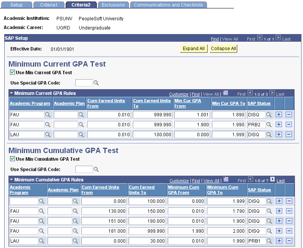Switch to the Criteria1 tab
Image resolution: width=303 pixels, height=248 pixels.
(x=49, y=5)
